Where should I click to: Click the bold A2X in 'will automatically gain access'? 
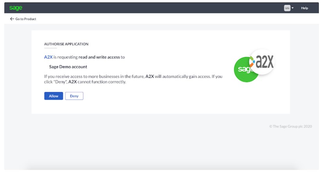[x=149, y=77]
